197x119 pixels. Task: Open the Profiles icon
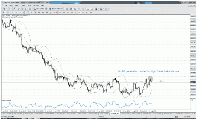pyautogui.click(x=9, y=9)
